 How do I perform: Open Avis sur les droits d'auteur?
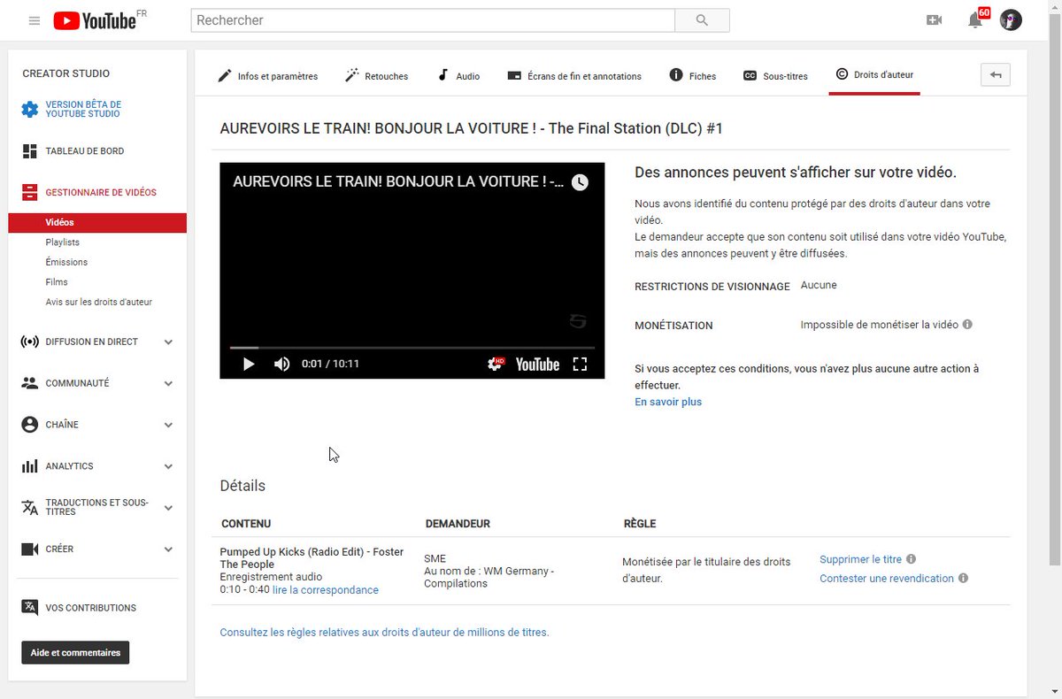click(98, 303)
